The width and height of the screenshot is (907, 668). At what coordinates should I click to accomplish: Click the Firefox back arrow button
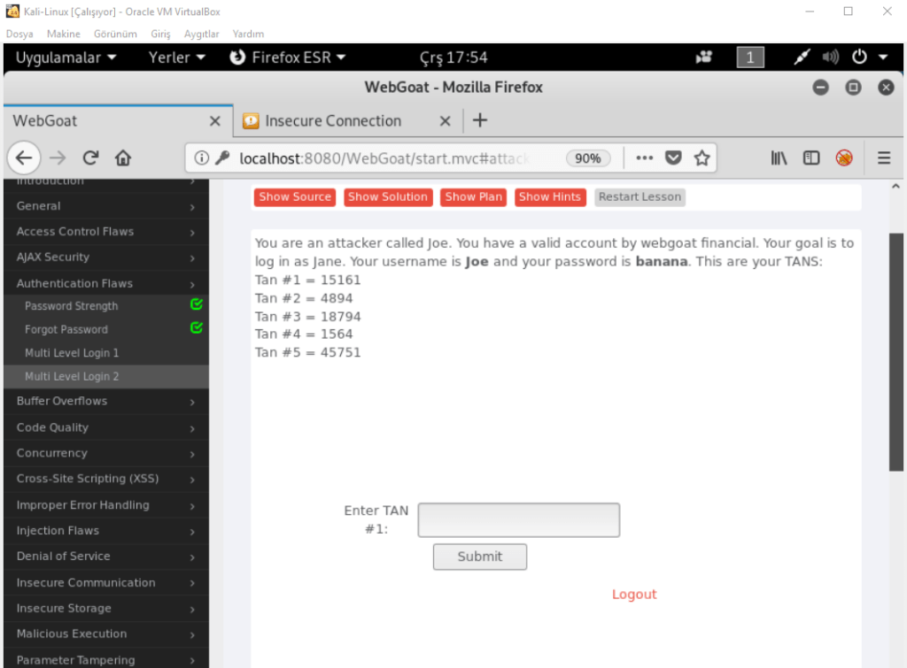coord(24,158)
